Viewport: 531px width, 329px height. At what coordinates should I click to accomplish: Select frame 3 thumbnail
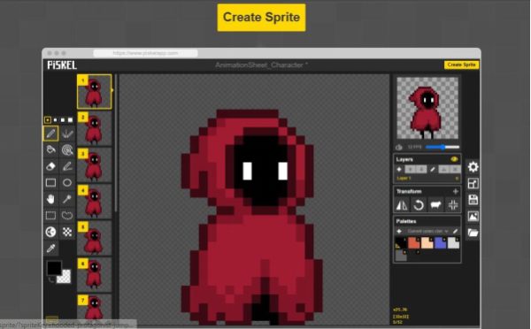95,165
